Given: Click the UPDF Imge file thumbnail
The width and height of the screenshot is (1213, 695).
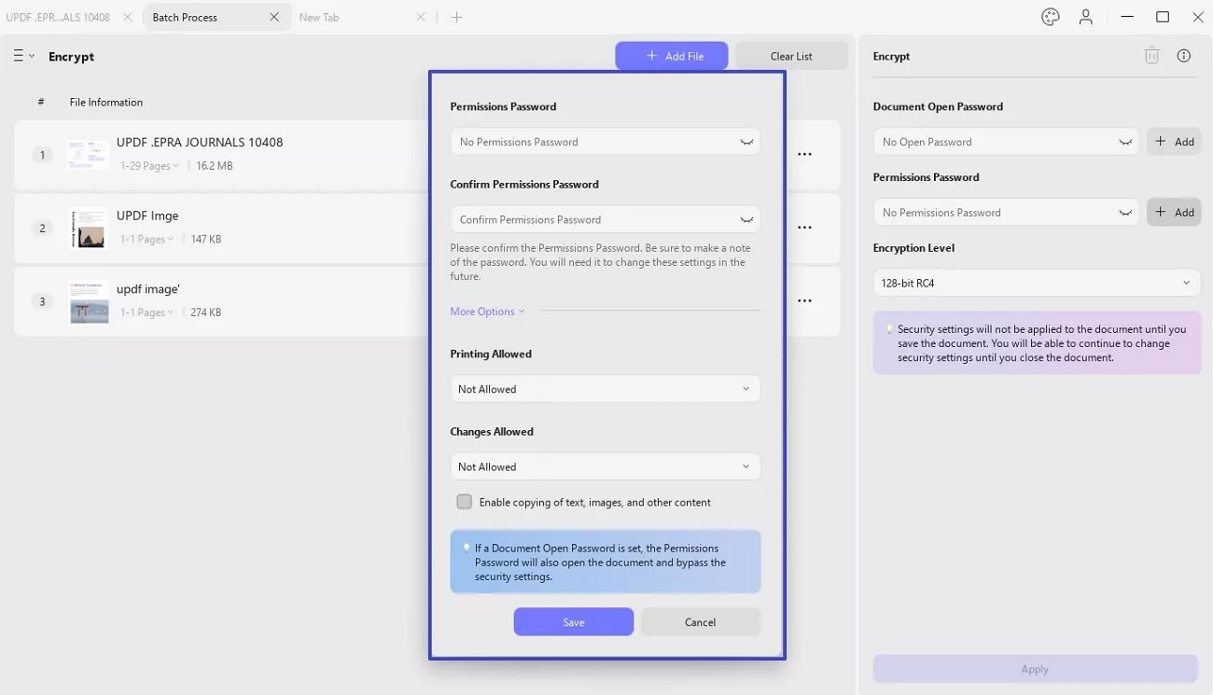Looking at the screenshot, I should tap(90, 229).
